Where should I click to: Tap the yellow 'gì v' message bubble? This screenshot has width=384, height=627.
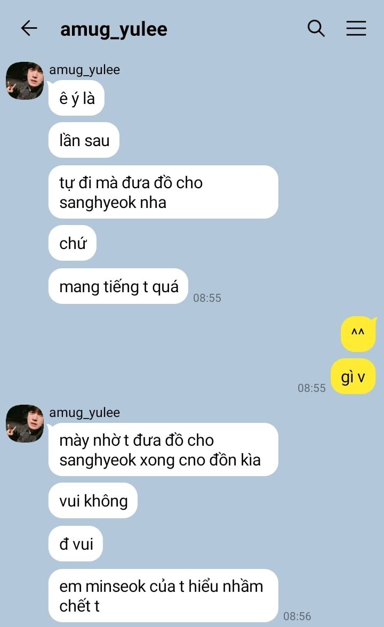[353, 376]
